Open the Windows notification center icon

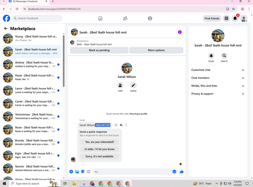(x=247, y=183)
